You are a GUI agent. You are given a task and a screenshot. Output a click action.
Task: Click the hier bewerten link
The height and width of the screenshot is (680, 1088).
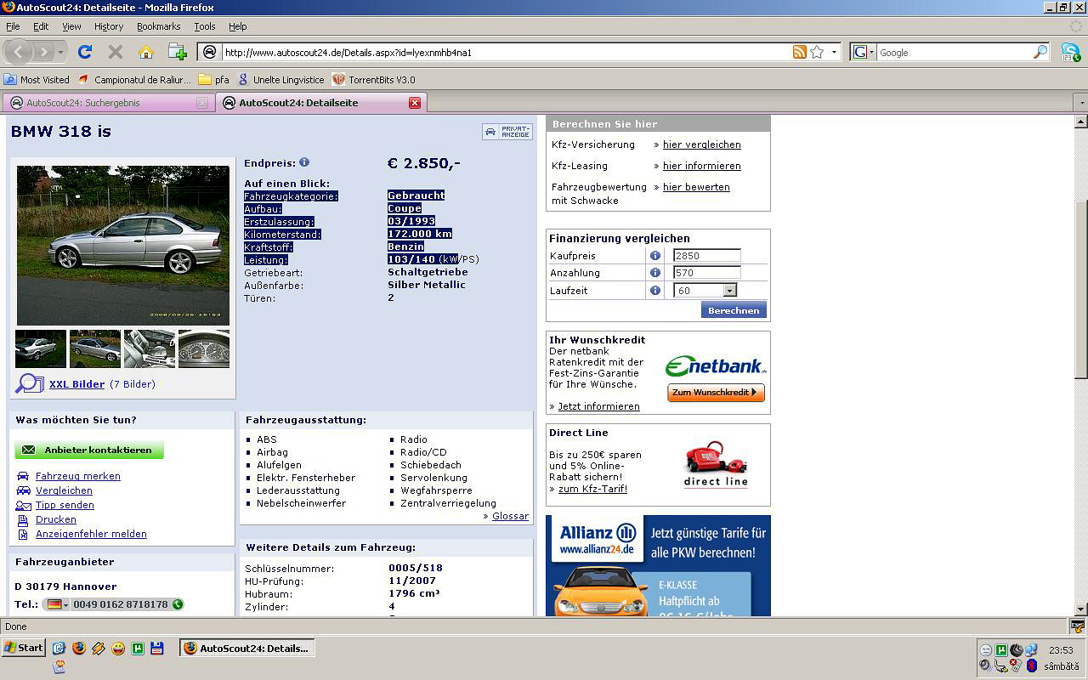[x=696, y=187]
